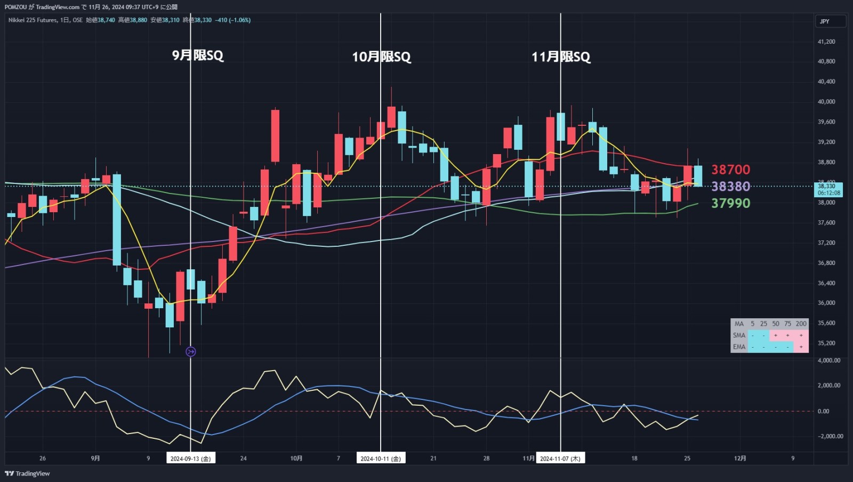This screenshot has height=482, width=853.
Task: Click the EMA 200 plus cell in MA table
Action: 801,347
